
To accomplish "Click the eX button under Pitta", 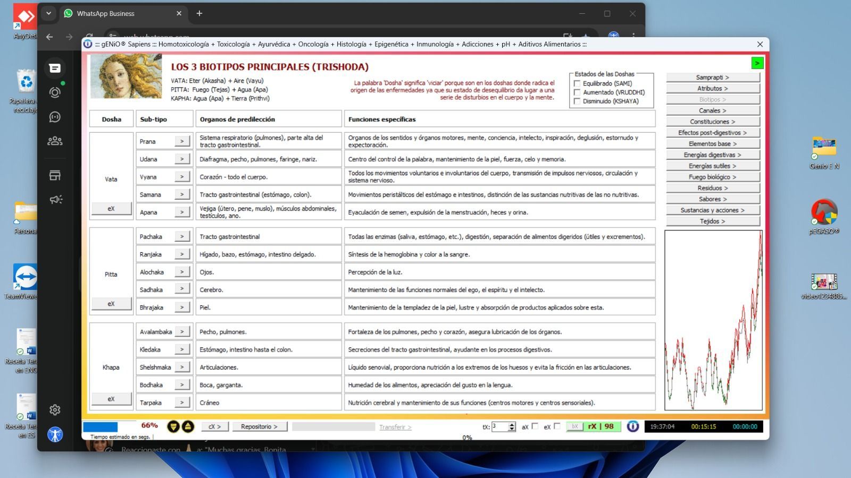I will pyautogui.click(x=111, y=304).
